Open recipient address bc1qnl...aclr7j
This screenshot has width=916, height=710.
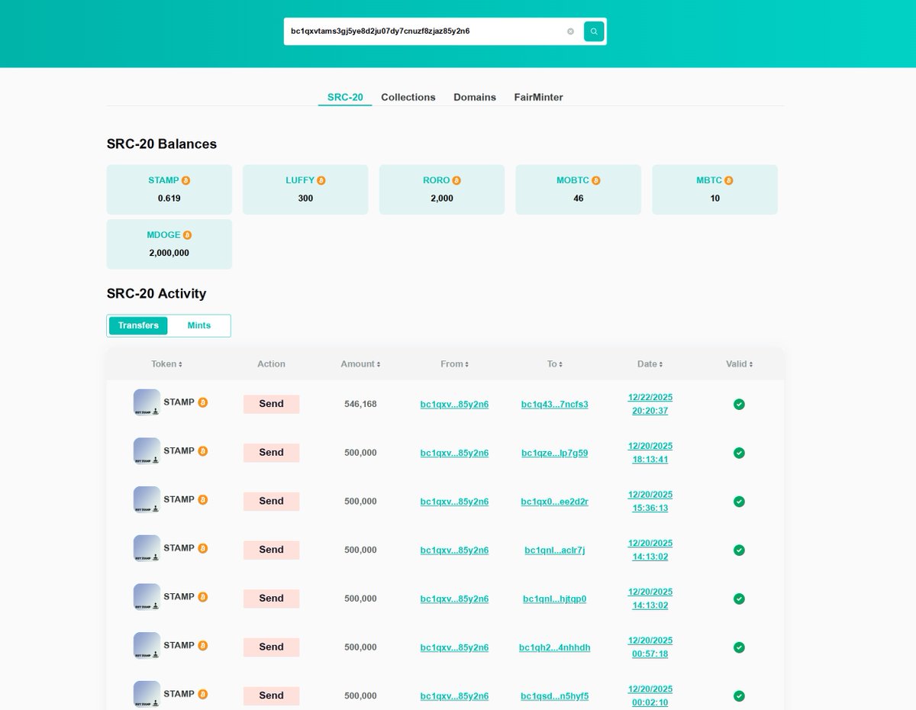pyautogui.click(x=555, y=550)
